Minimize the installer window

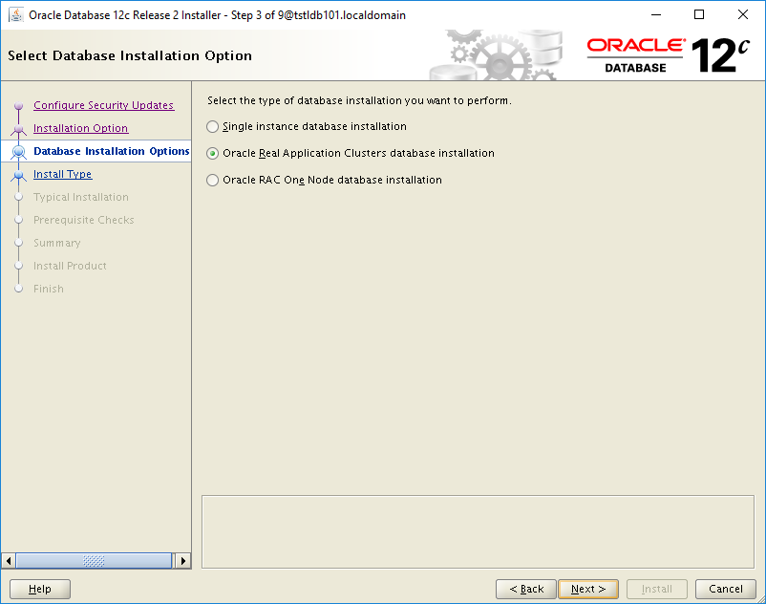656,14
